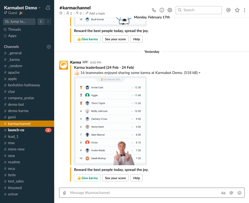249x203 pixels.
Task: Click the Channels section header
Action: coord(11,47)
